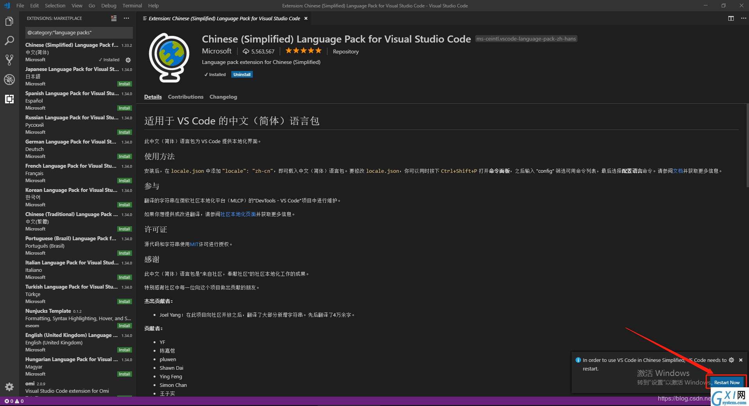Install the French Language Pack

click(125, 181)
